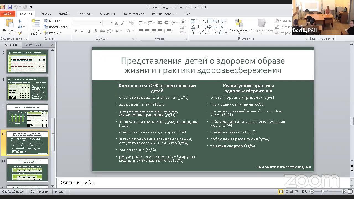354x199 pixels.
Task: Switch to the Переходы ribbon tab
Action: click(x=85, y=14)
